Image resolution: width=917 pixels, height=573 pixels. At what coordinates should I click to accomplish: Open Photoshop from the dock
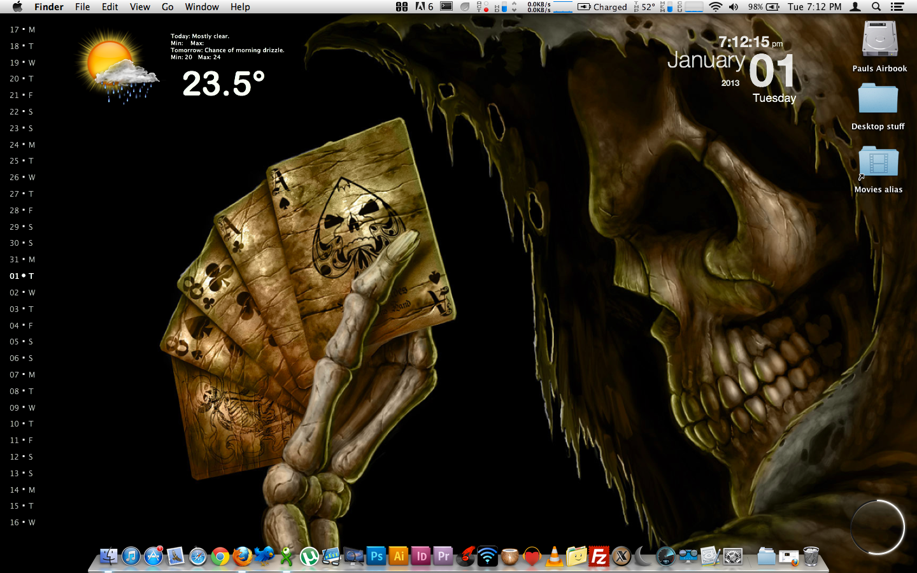[x=376, y=556]
